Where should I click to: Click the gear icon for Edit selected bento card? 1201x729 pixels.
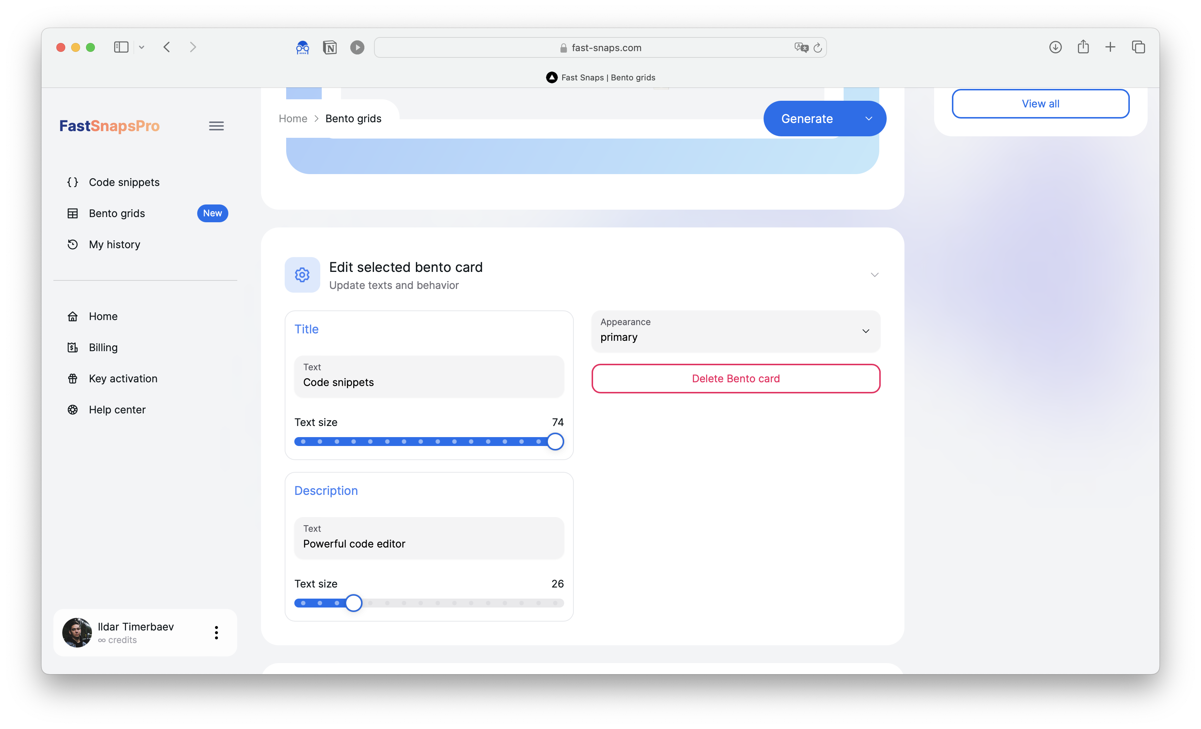tap(302, 275)
